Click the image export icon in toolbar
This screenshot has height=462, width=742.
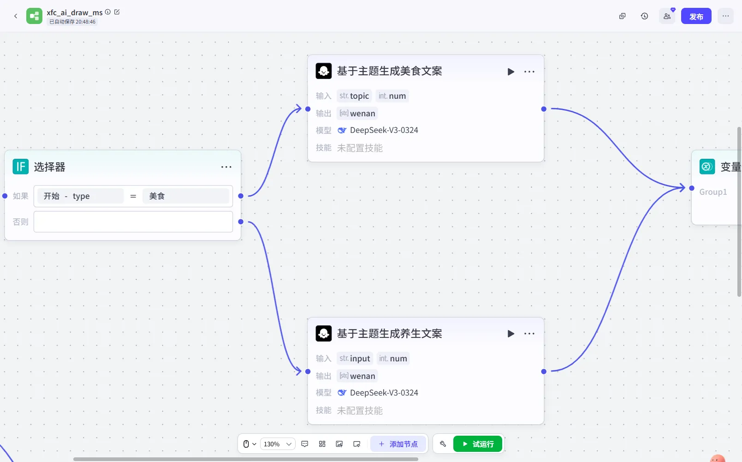(x=339, y=444)
